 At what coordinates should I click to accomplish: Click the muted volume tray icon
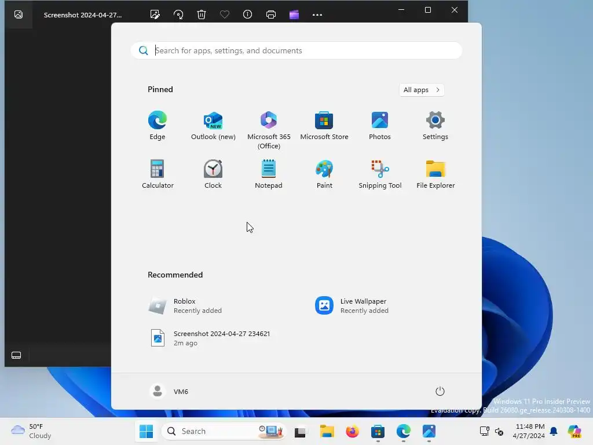click(499, 431)
